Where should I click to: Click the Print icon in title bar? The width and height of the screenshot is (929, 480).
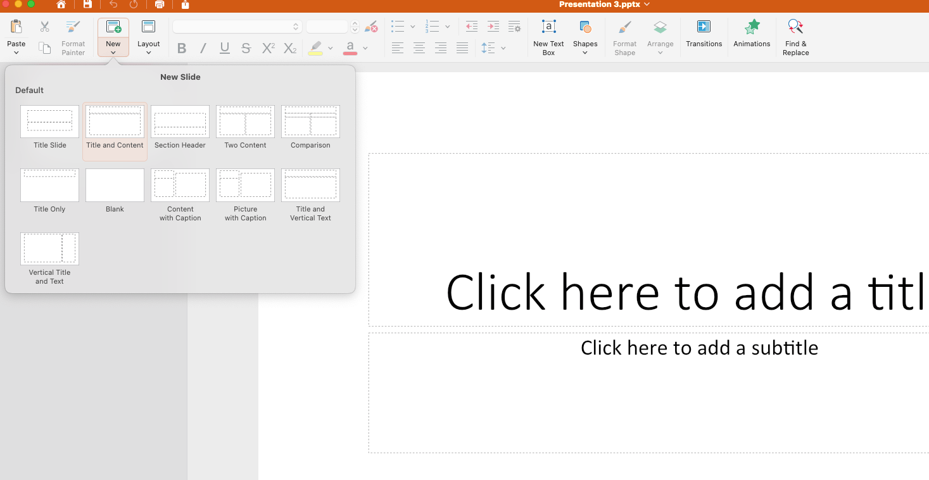pos(160,5)
